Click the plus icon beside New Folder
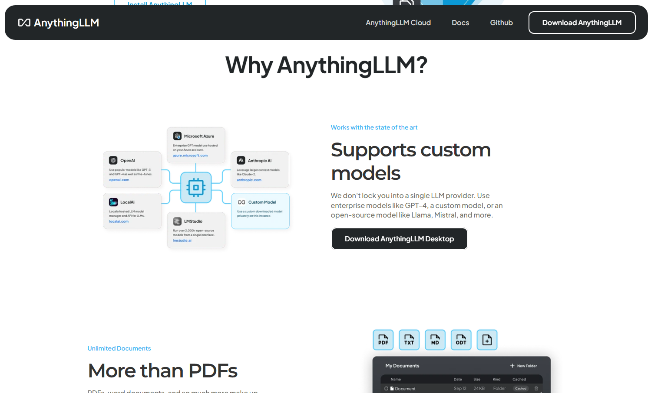The image size is (651, 393). pyautogui.click(x=512, y=366)
